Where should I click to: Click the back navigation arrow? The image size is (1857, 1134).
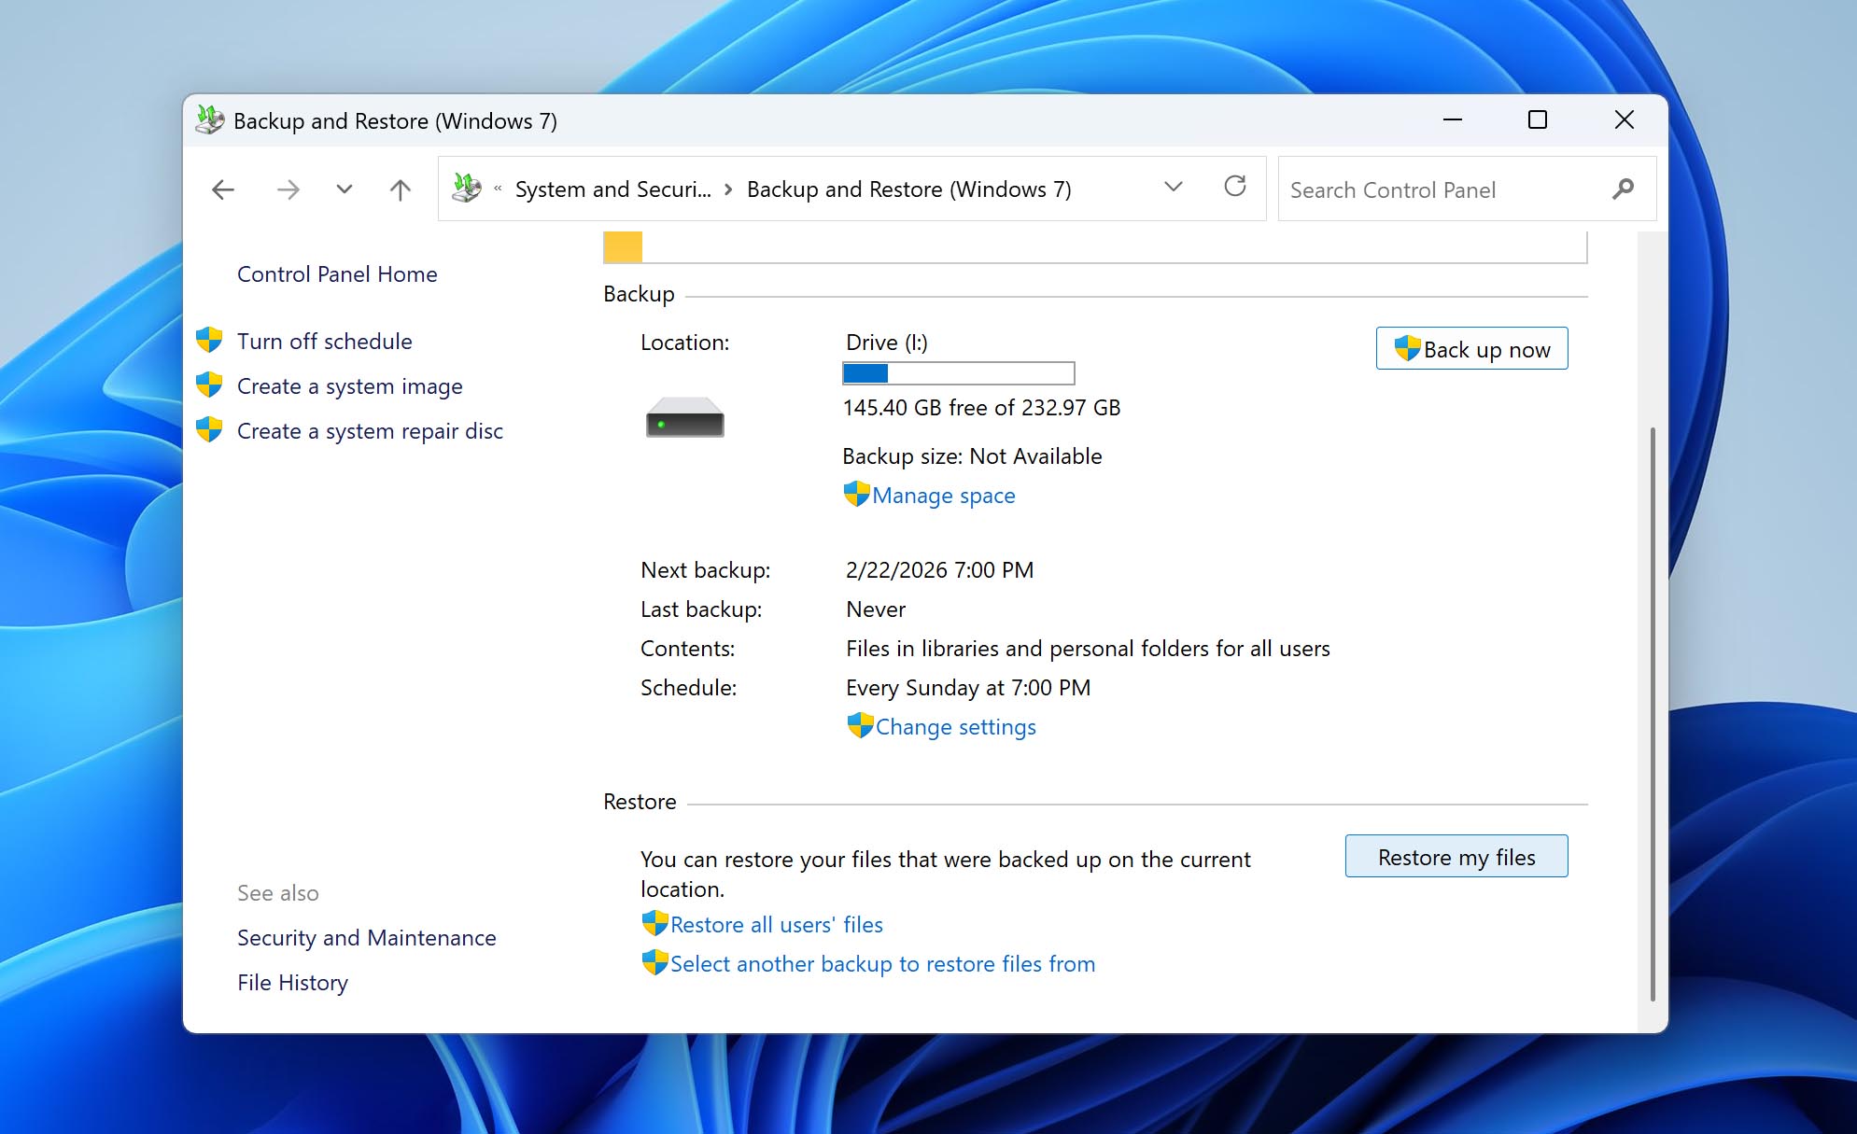click(222, 189)
